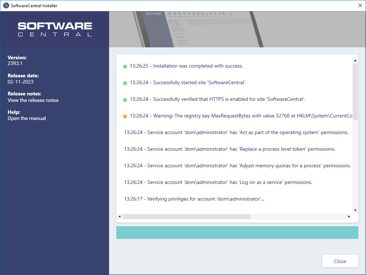Click the teal installation progress bar
366x275 pixels.
click(x=237, y=233)
